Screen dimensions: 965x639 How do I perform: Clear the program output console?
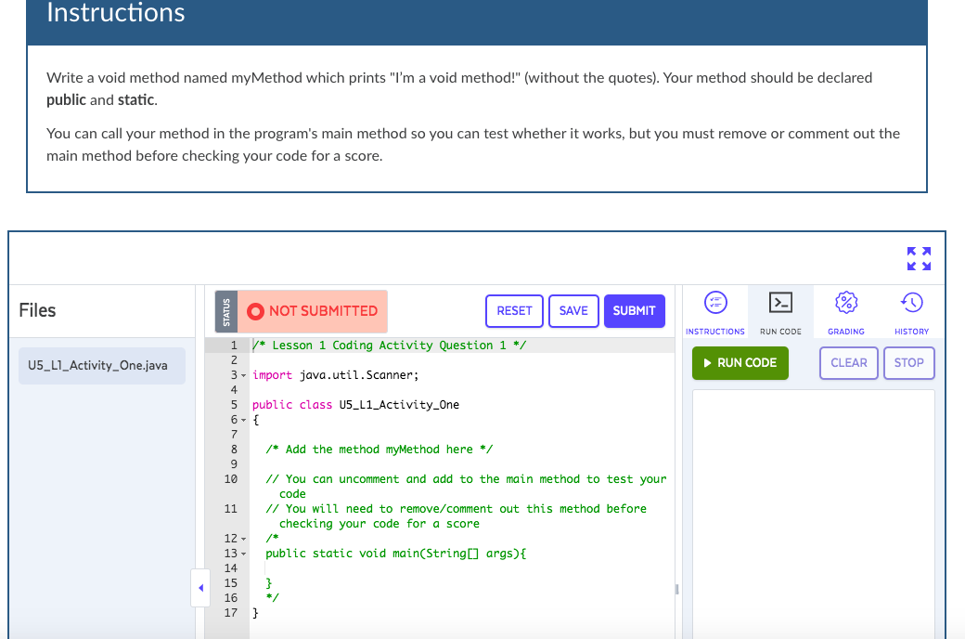point(848,363)
